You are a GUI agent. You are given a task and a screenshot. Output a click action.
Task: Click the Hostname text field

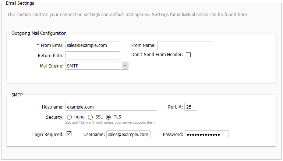point(111,107)
